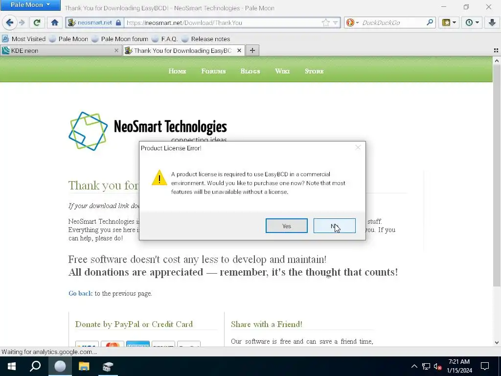Viewport: 501px width, 376px height.
Task: Follow the Go back link
Action: pos(80,294)
